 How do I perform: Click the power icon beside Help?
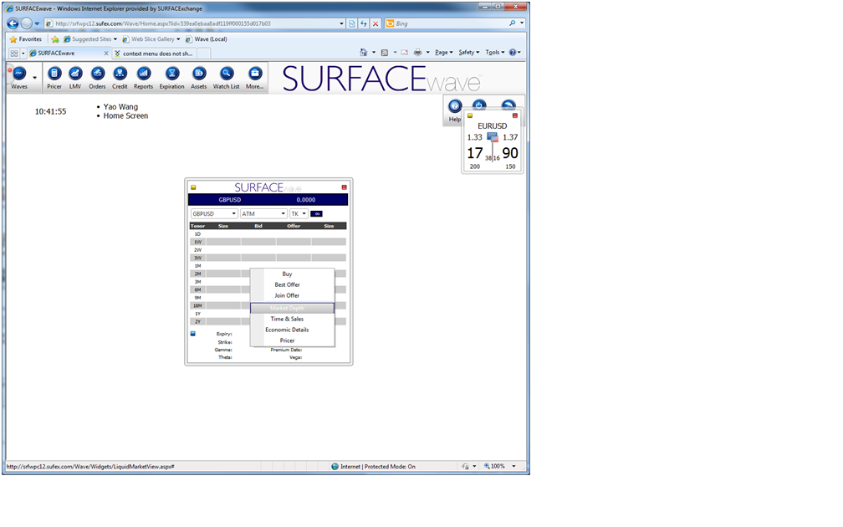click(x=479, y=105)
